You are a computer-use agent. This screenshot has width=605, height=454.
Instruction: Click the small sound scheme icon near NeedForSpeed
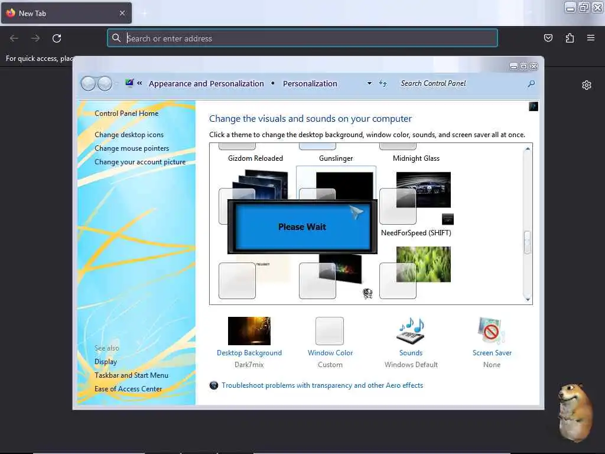point(448,219)
